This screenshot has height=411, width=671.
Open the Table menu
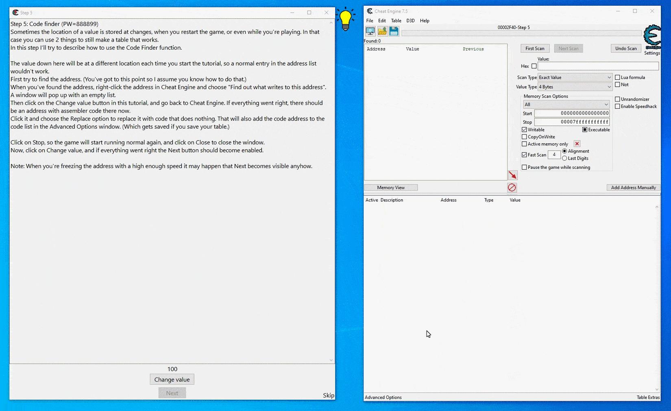point(396,21)
